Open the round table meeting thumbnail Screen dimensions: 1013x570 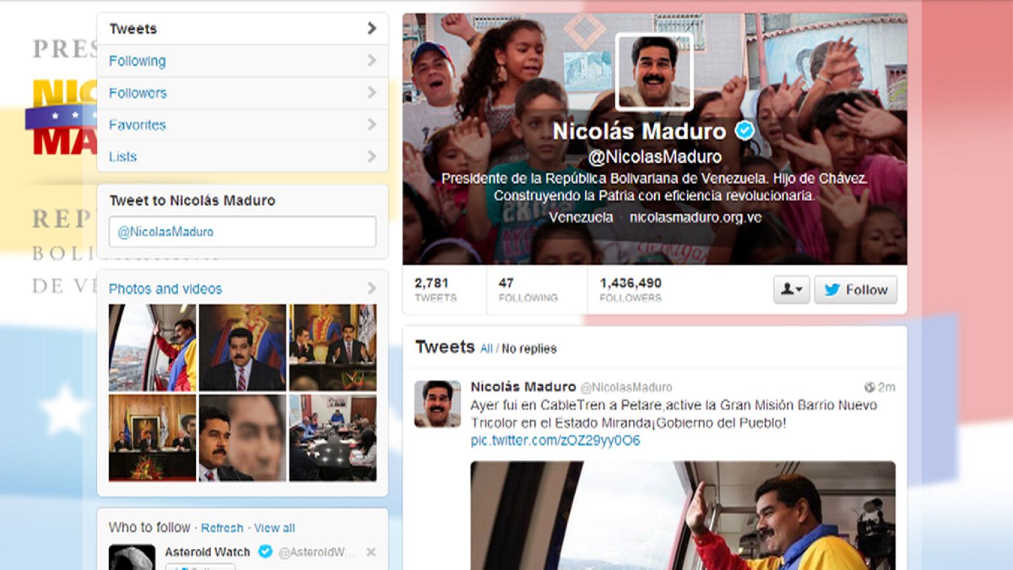pos(333,438)
